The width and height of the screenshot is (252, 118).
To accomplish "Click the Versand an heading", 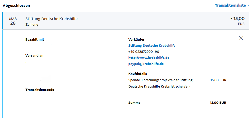I will click(35, 56).
